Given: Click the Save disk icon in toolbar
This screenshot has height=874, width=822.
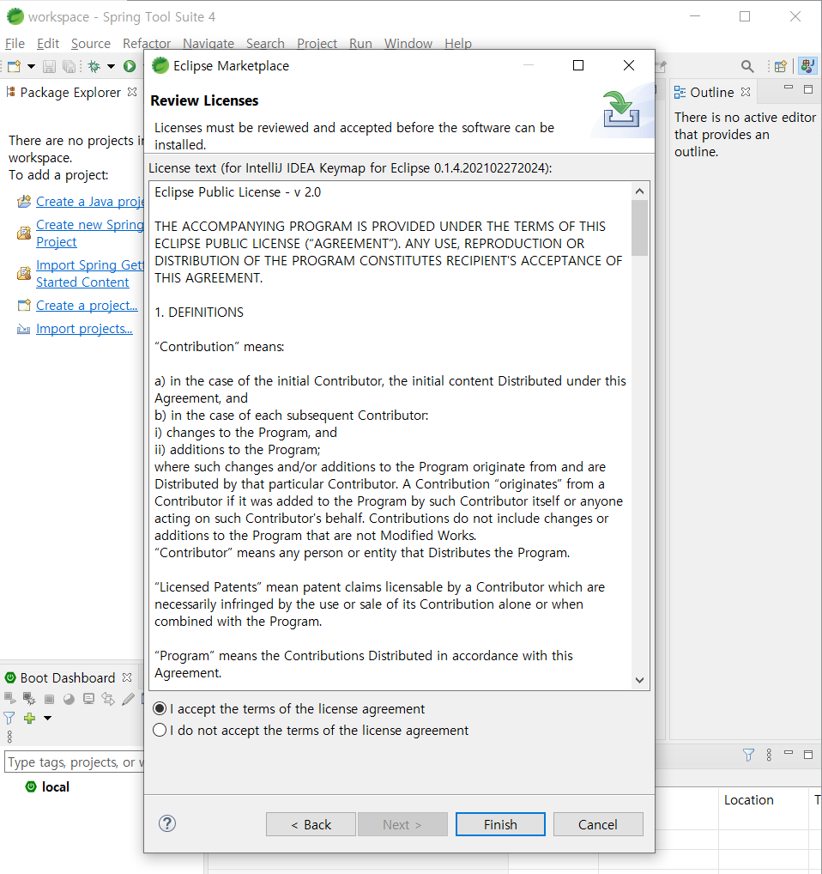Looking at the screenshot, I should click(x=49, y=66).
